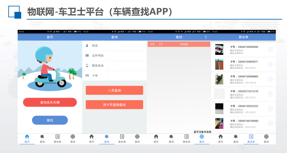
Task: Select the 联系电话 input field
Action: click(126, 65)
